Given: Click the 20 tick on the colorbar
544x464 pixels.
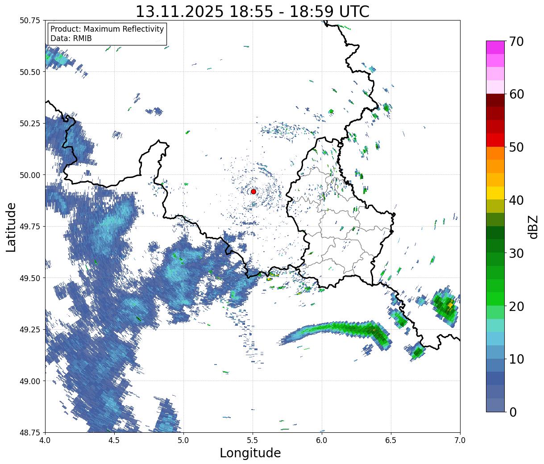Looking at the screenshot, I should 516,306.
